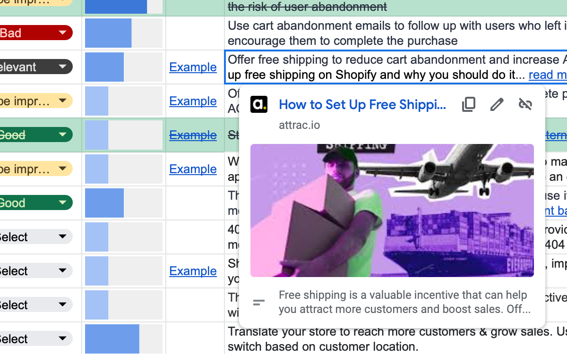Open the strikethrough 'Good' status dropdown

coord(62,135)
